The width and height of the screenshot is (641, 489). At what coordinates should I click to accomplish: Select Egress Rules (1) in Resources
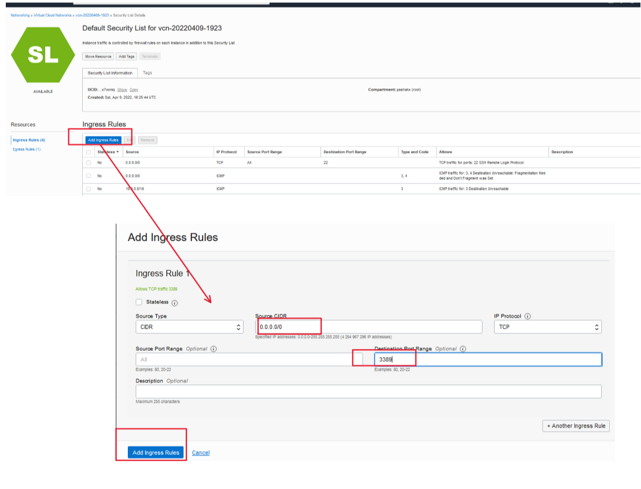pos(27,149)
